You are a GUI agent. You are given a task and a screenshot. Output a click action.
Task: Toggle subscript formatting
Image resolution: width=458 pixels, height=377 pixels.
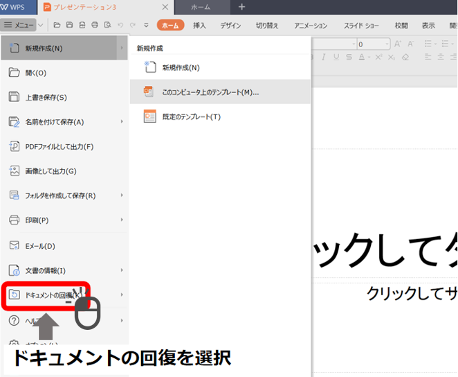392,57
